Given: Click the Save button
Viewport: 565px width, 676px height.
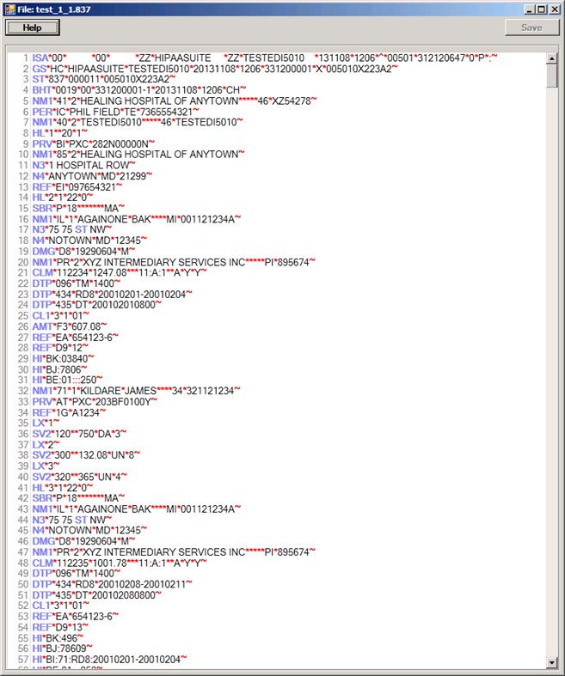Looking at the screenshot, I should 531,27.
